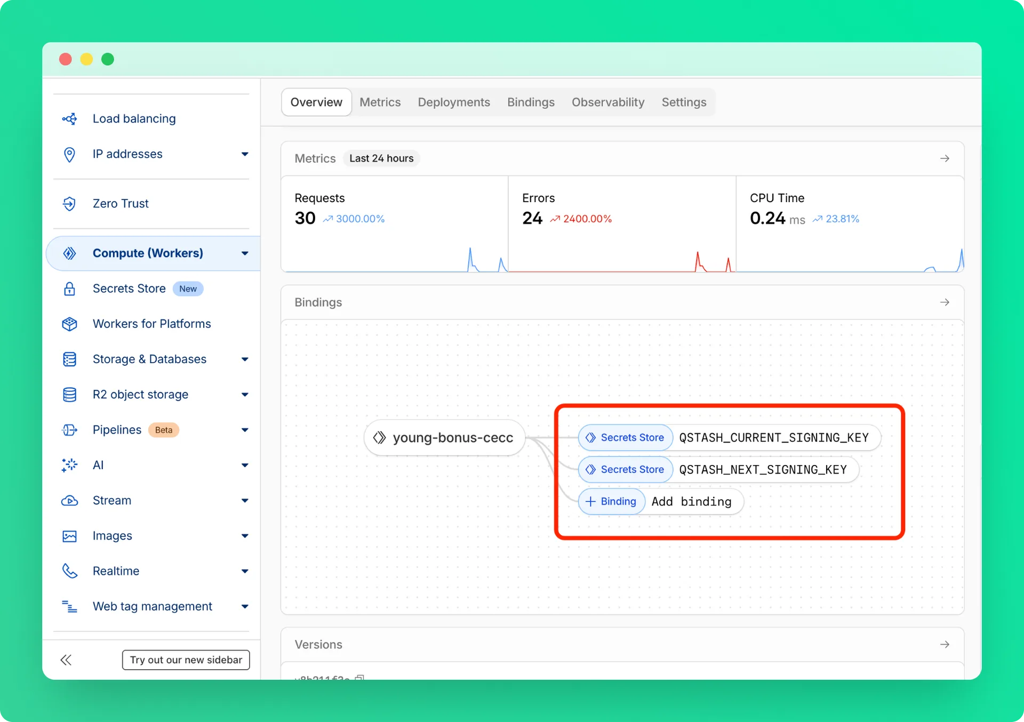The height and width of the screenshot is (722, 1024).
Task: Expand the Web tag management arrow
Action: pyautogui.click(x=245, y=606)
